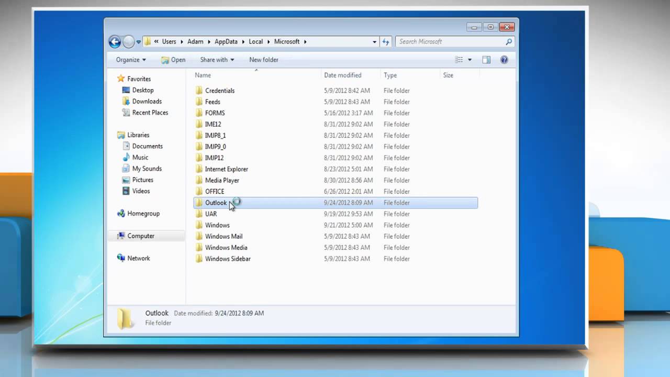Select Videos library

coord(141,191)
